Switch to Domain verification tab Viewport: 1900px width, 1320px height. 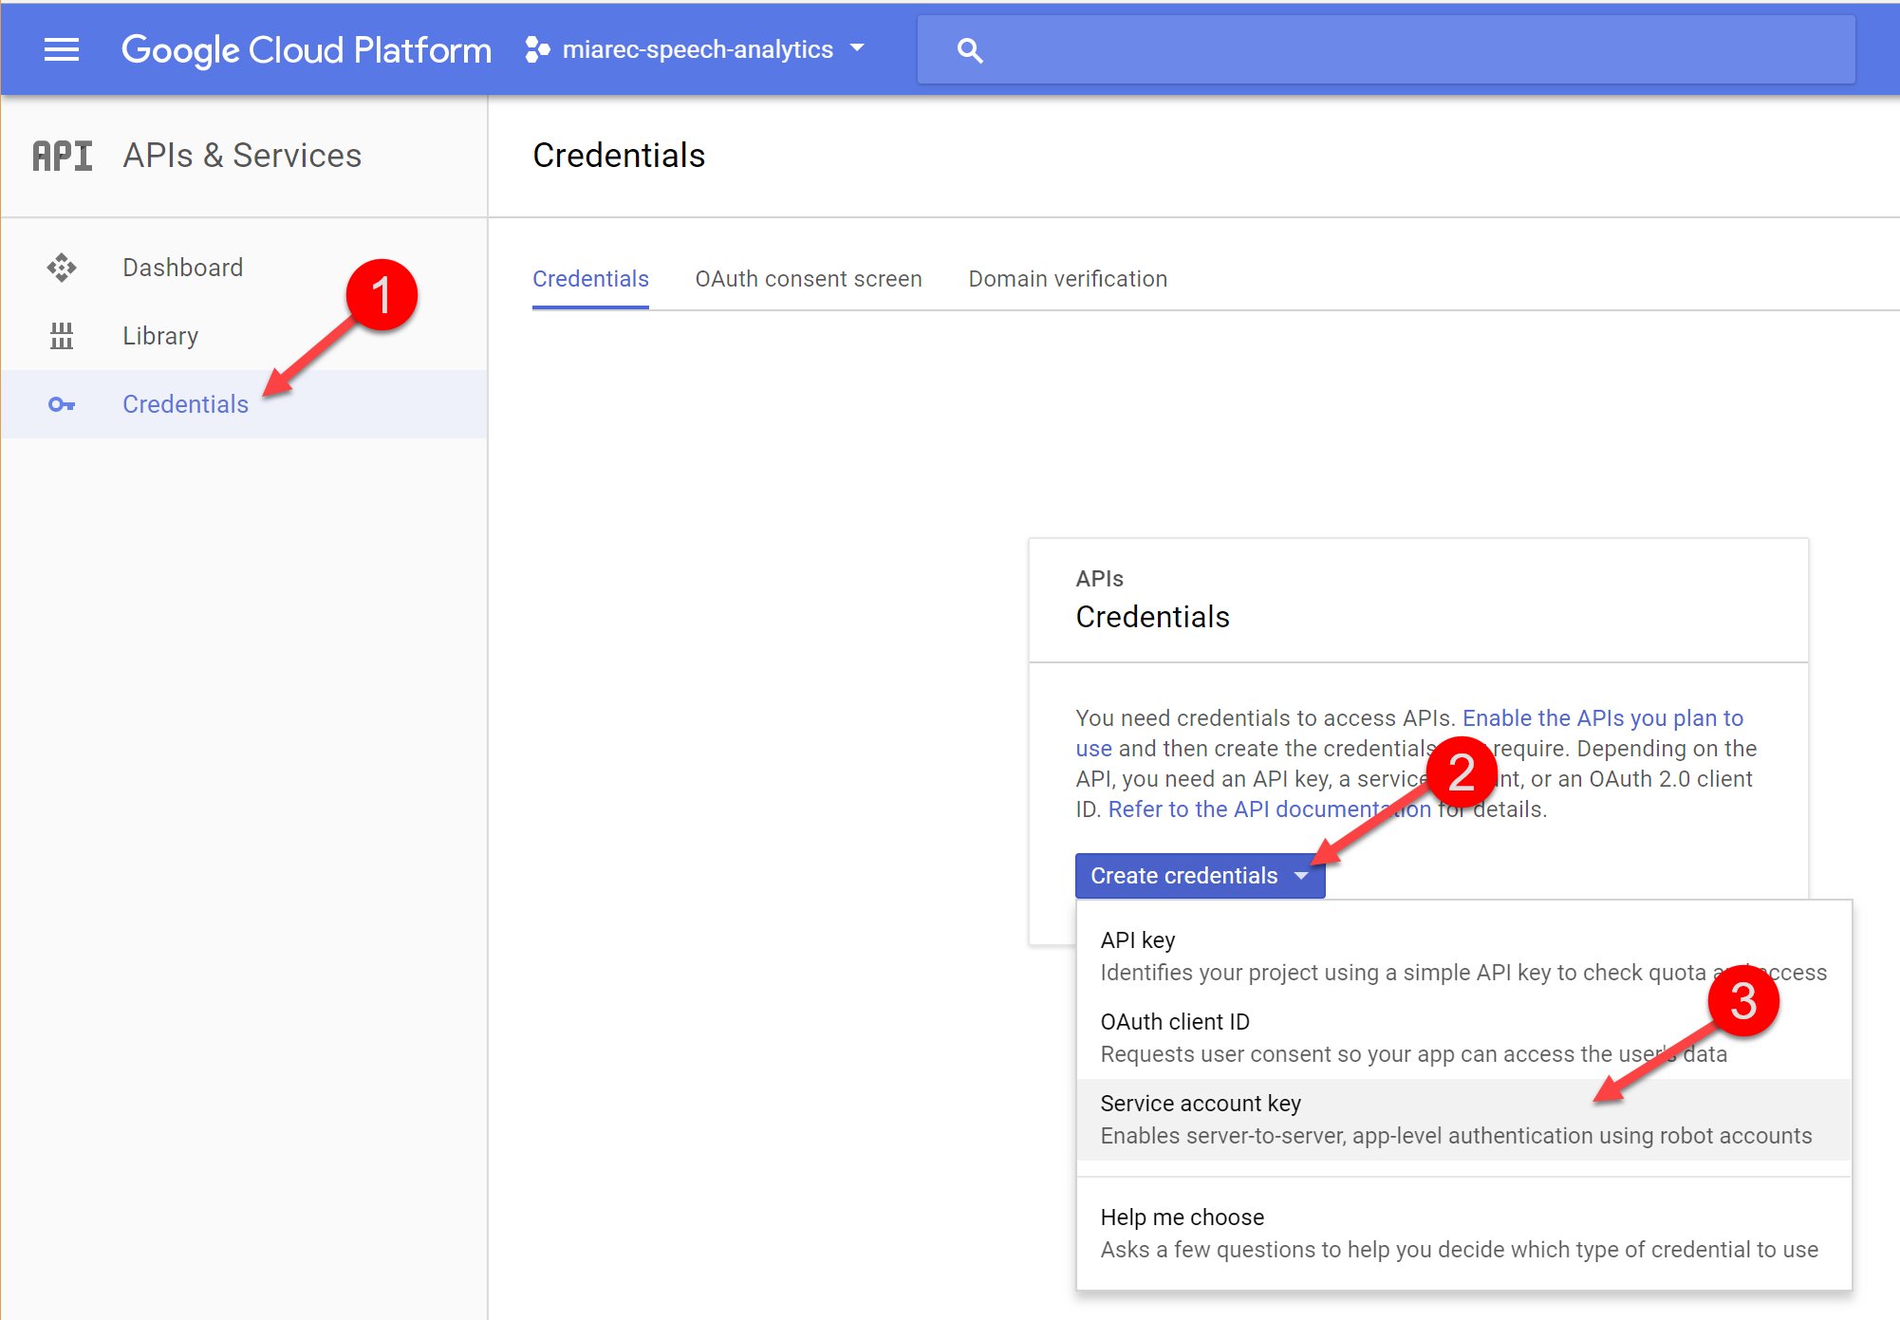pyautogui.click(x=1068, y=279)
